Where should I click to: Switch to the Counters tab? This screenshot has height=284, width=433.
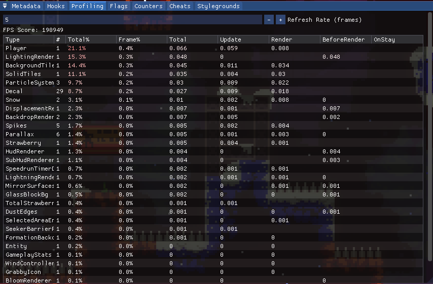click(148, 6)
